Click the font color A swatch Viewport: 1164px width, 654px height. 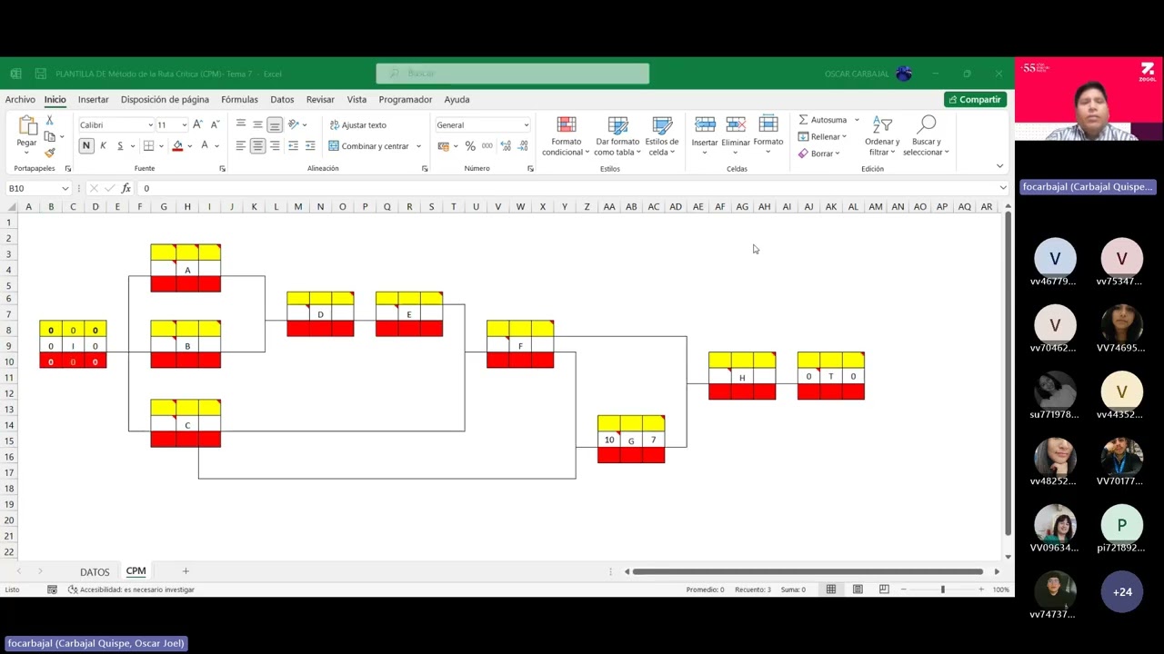[205, 145]
